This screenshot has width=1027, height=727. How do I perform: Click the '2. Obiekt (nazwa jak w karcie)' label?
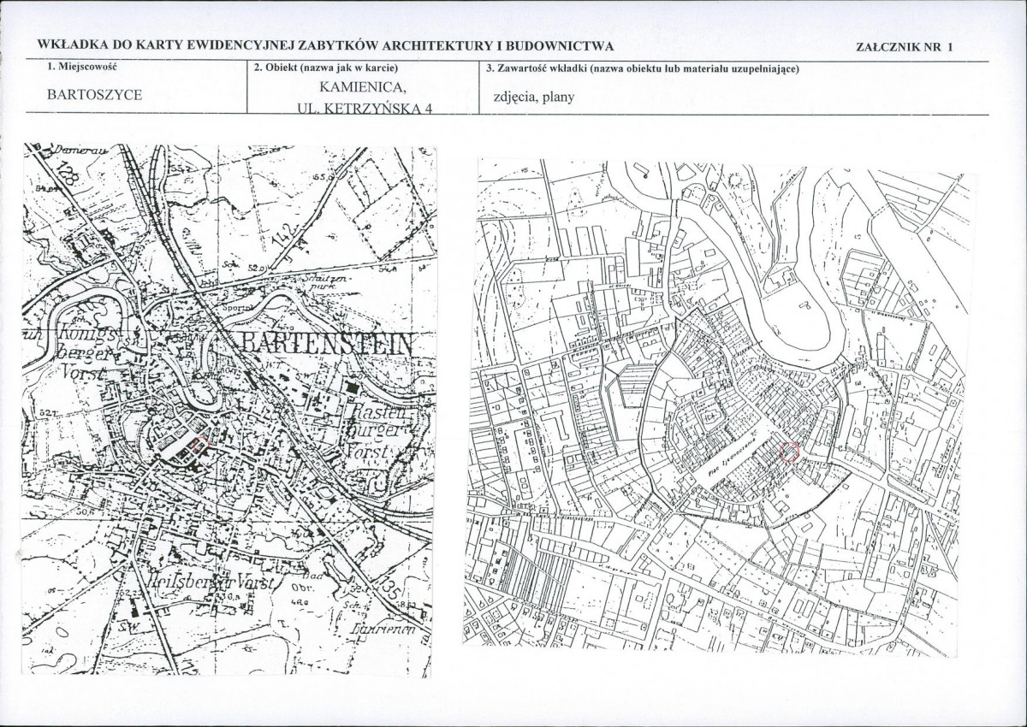[x=326, y=68]
